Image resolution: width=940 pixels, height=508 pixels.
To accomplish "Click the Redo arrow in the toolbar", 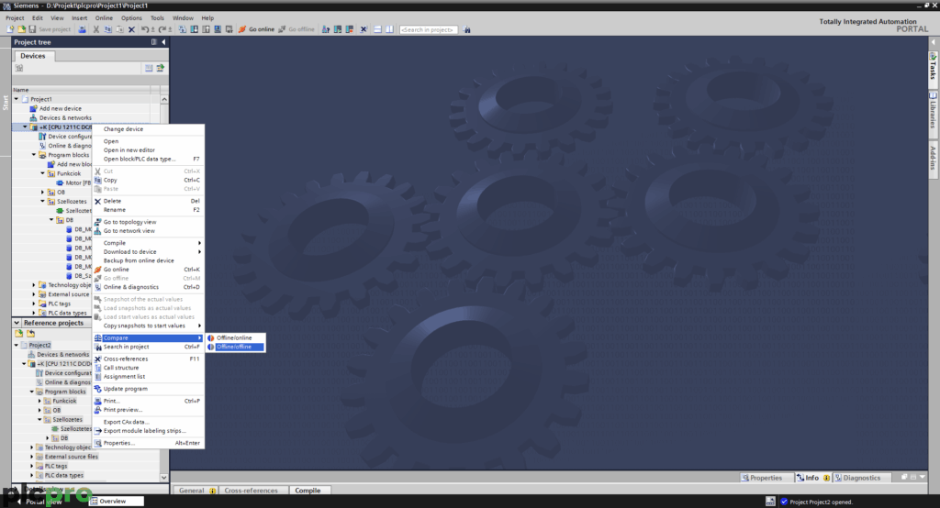I will tap(162, 29).
